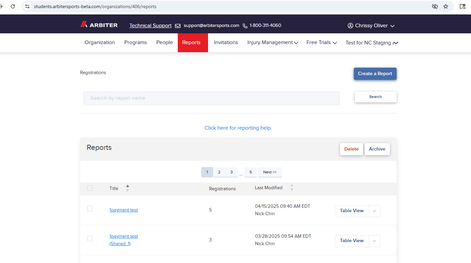Click the Arbiter logo
Screen dimensions: 471x263
pyautogui.click(x=99, y=25)
